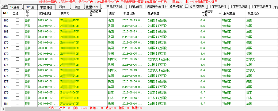Sort by the NO. column header
This screenshot has width=278, height=111.
point(6,13)
